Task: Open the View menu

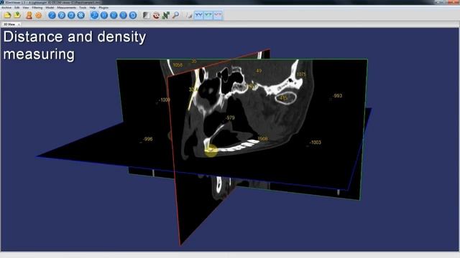Action: pos(26,8)
